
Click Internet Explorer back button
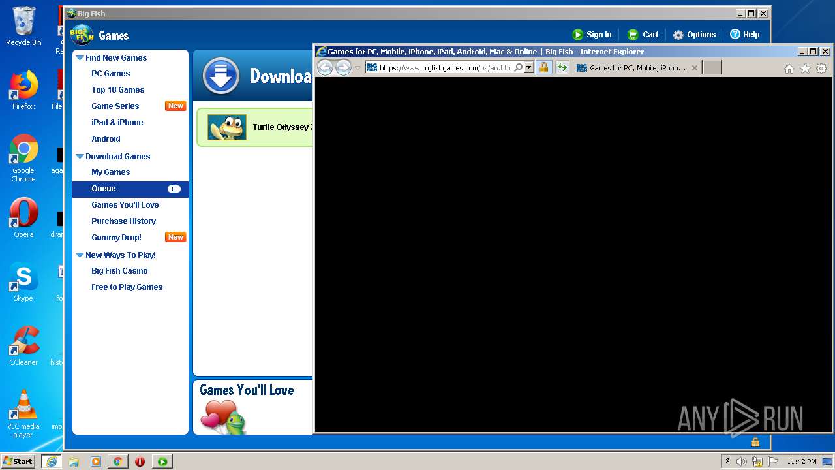[325, 67]
